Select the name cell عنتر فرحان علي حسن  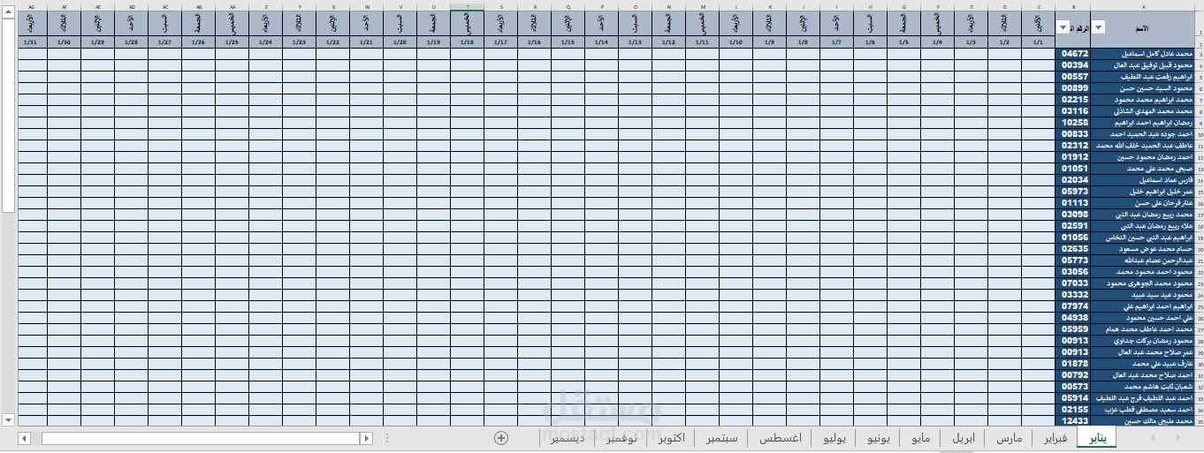point(1144,203)
